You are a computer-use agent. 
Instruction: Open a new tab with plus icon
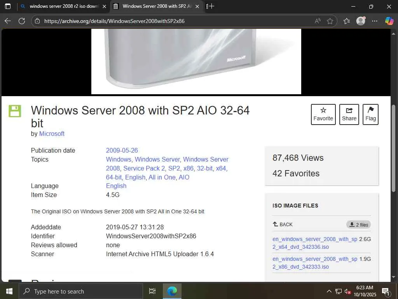[x=212, y=6]
